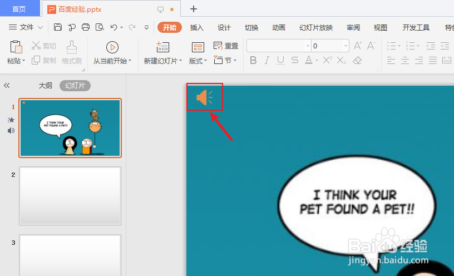Decrease font size with A- icon
Image resolution: width=454 pixels, height=276 pixels.
(x=371, y=46)
